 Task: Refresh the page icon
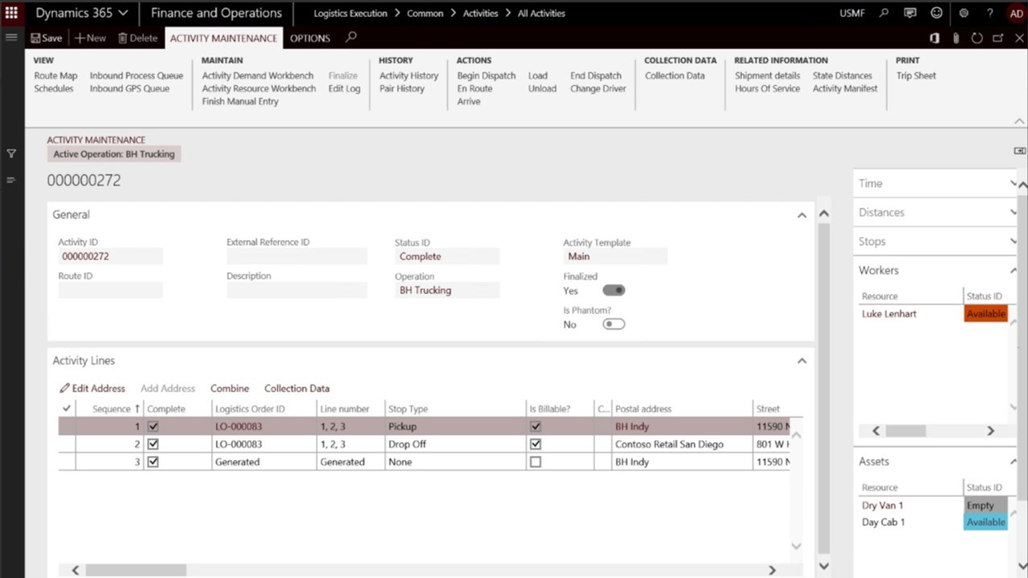coord(977,38)
